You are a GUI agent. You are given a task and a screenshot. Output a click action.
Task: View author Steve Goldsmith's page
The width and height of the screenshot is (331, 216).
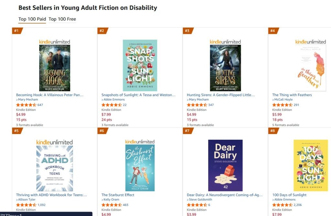click(x=201, y=200)
